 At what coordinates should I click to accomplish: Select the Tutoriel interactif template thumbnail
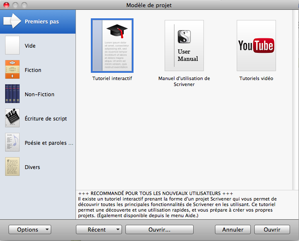coord(112,46)
